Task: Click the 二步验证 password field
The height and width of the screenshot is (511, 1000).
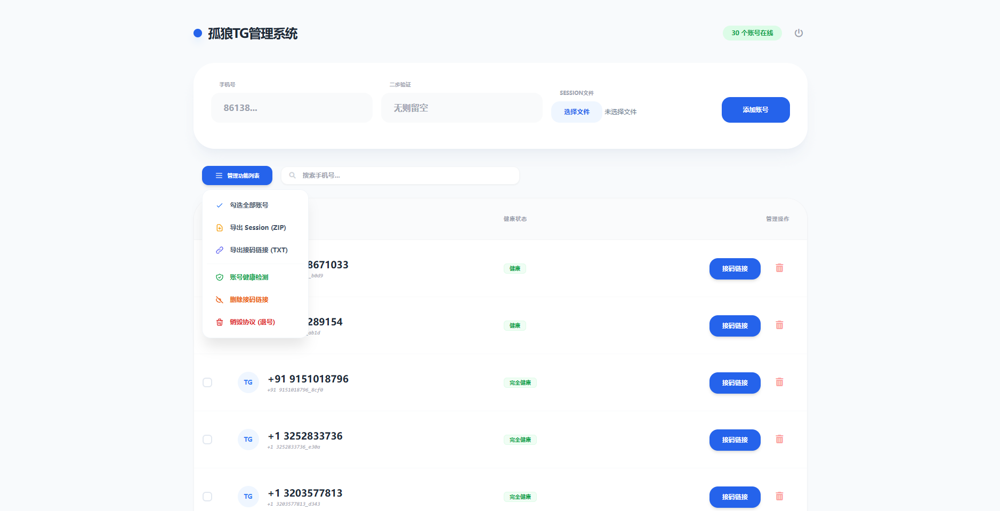Action: click(x=462, y=108)
